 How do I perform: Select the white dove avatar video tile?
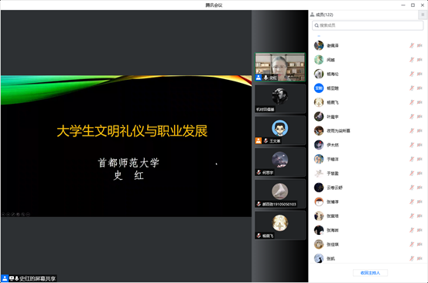click(x=279, y=194)
